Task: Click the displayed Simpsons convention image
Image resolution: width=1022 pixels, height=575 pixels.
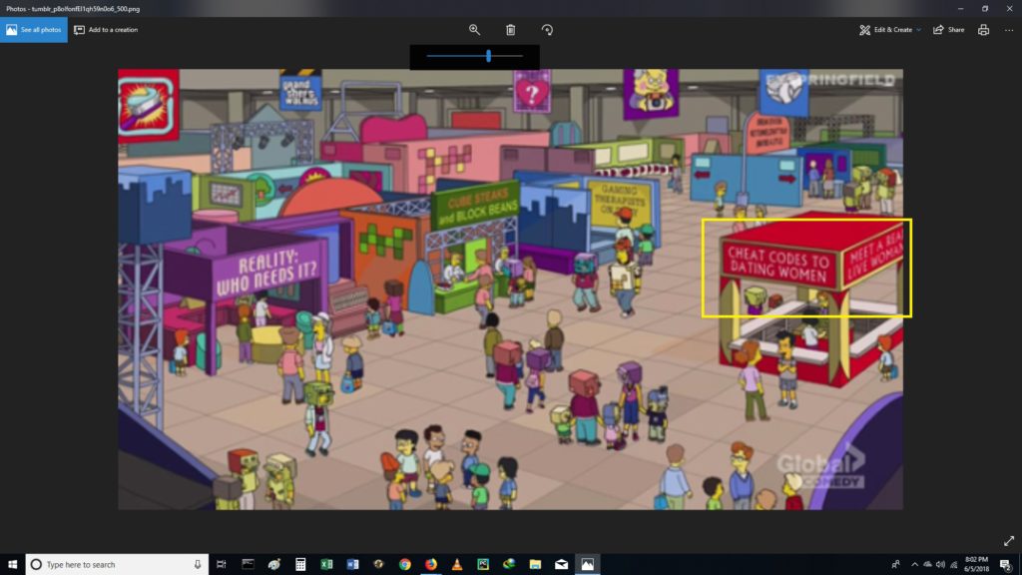Action: [510, 288]
